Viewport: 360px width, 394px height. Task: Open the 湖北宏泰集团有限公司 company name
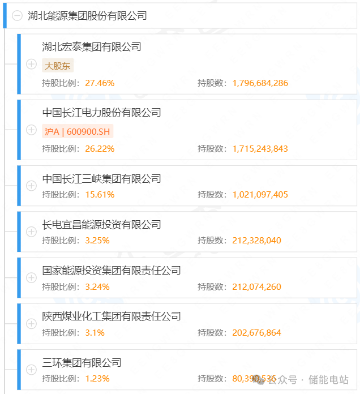coord(92,47)
